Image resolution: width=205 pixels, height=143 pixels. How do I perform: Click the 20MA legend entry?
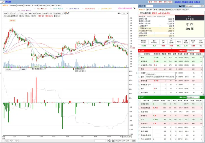pos(74,9)
